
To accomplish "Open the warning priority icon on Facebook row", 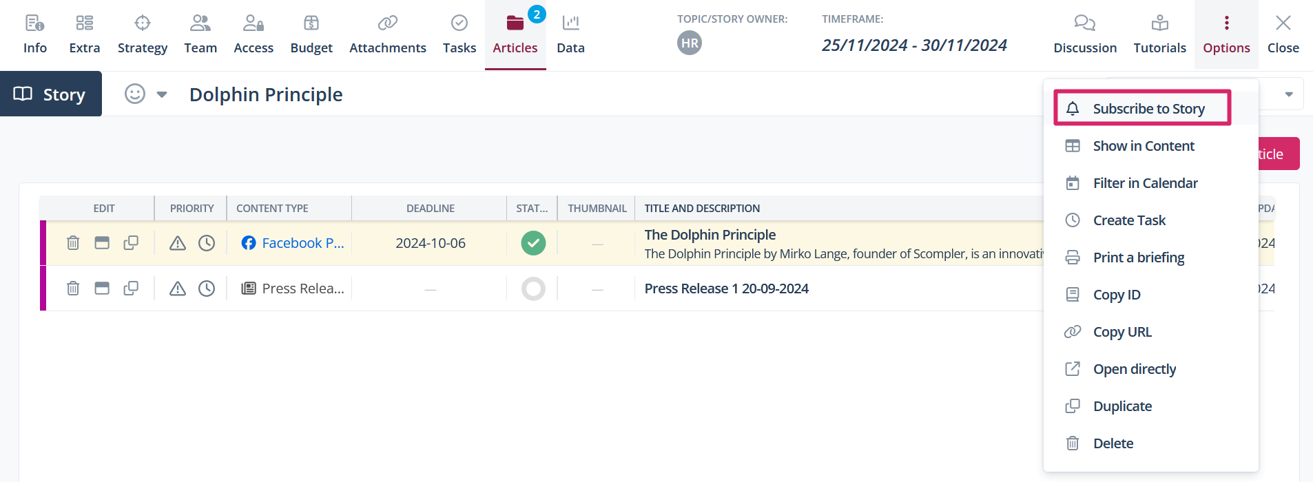I will [x=178, y=243].
